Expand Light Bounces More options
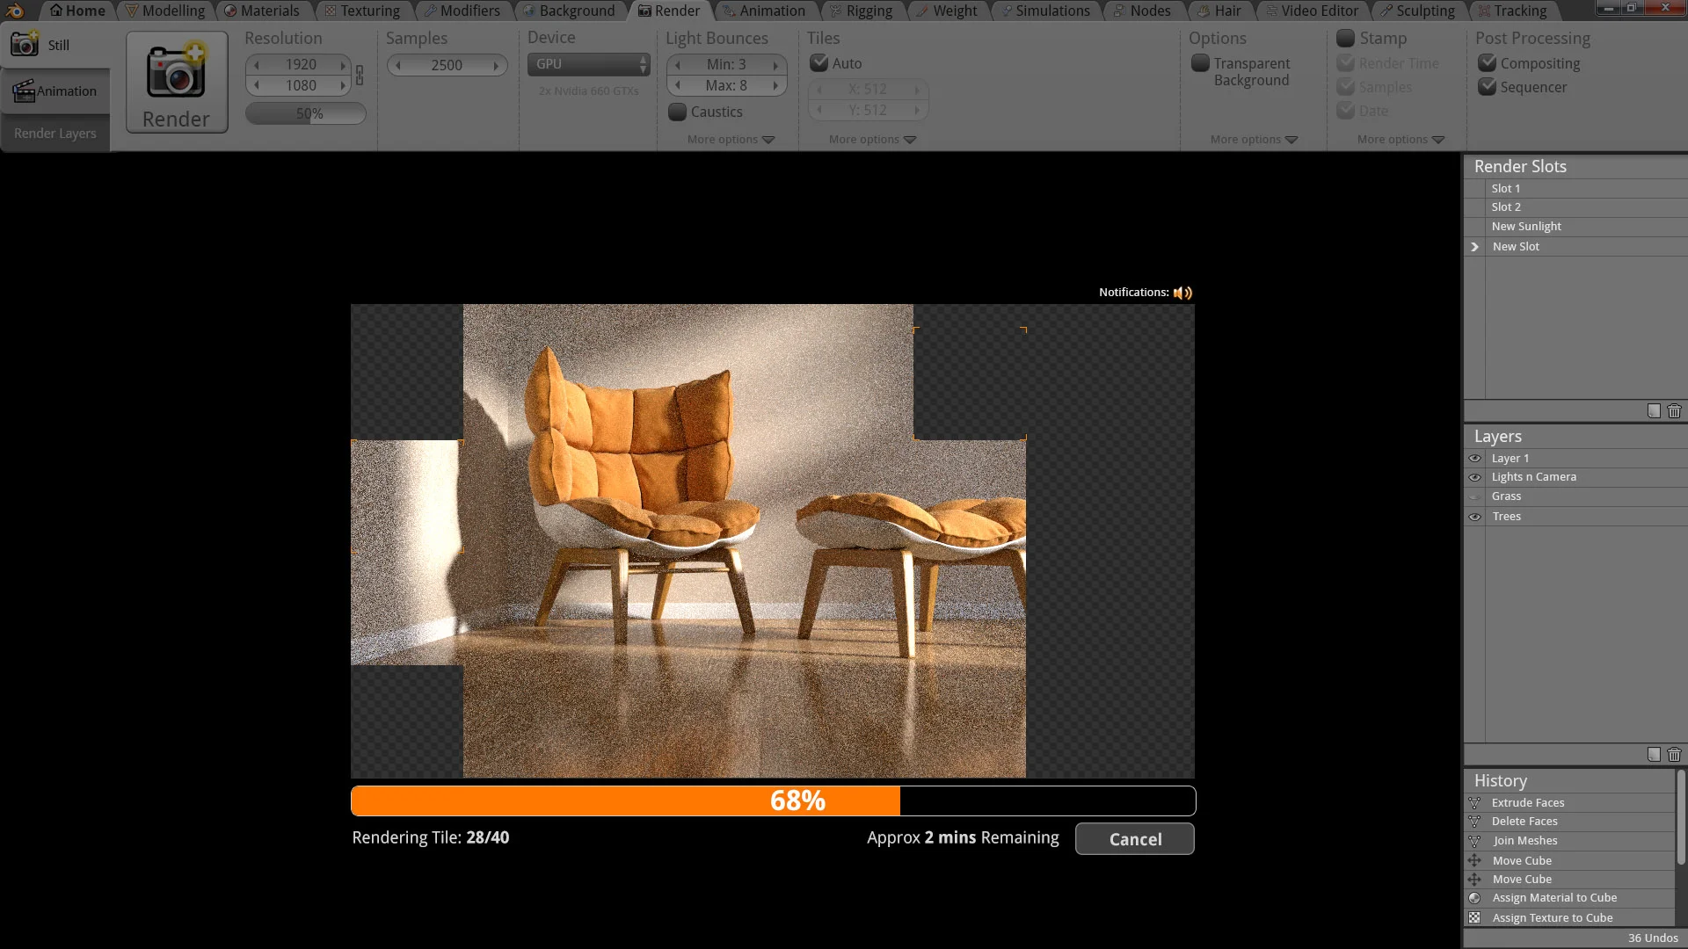The height and width of the screenshot is (949, 1688). pos(730,140)
